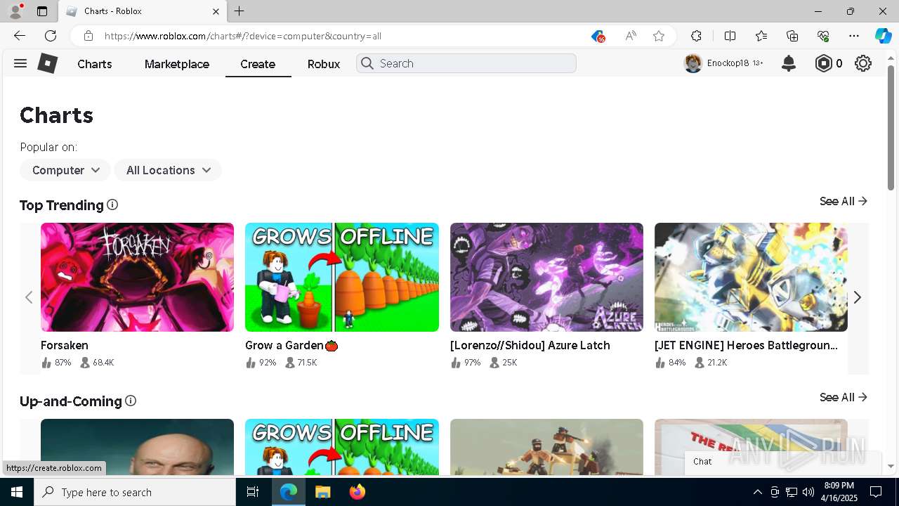
Task: Click the Windows taskbar search box
Action: tap(135, 492)
